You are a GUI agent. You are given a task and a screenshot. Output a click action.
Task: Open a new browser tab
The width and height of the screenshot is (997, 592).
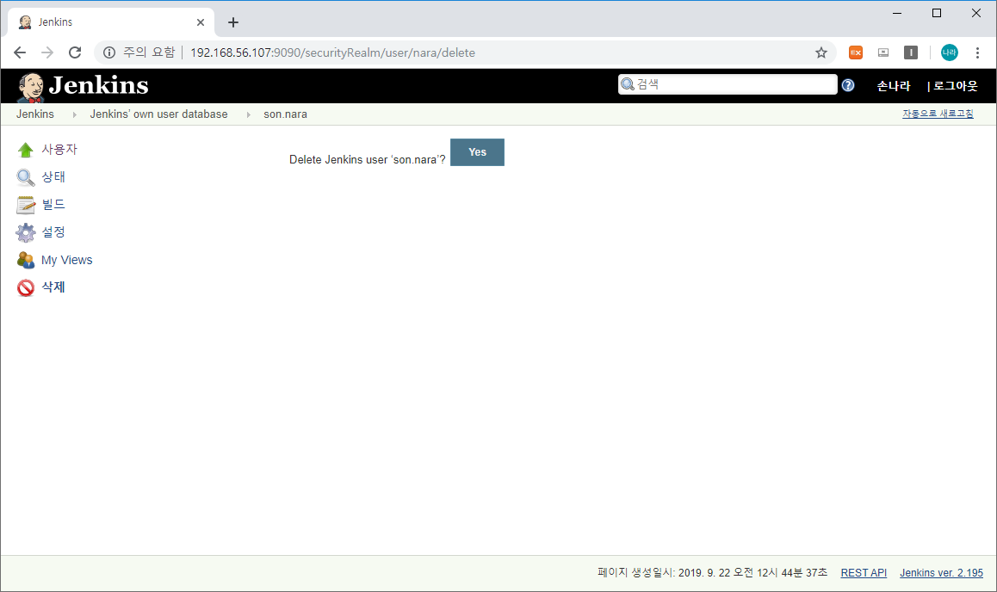[x=233, y=22]
